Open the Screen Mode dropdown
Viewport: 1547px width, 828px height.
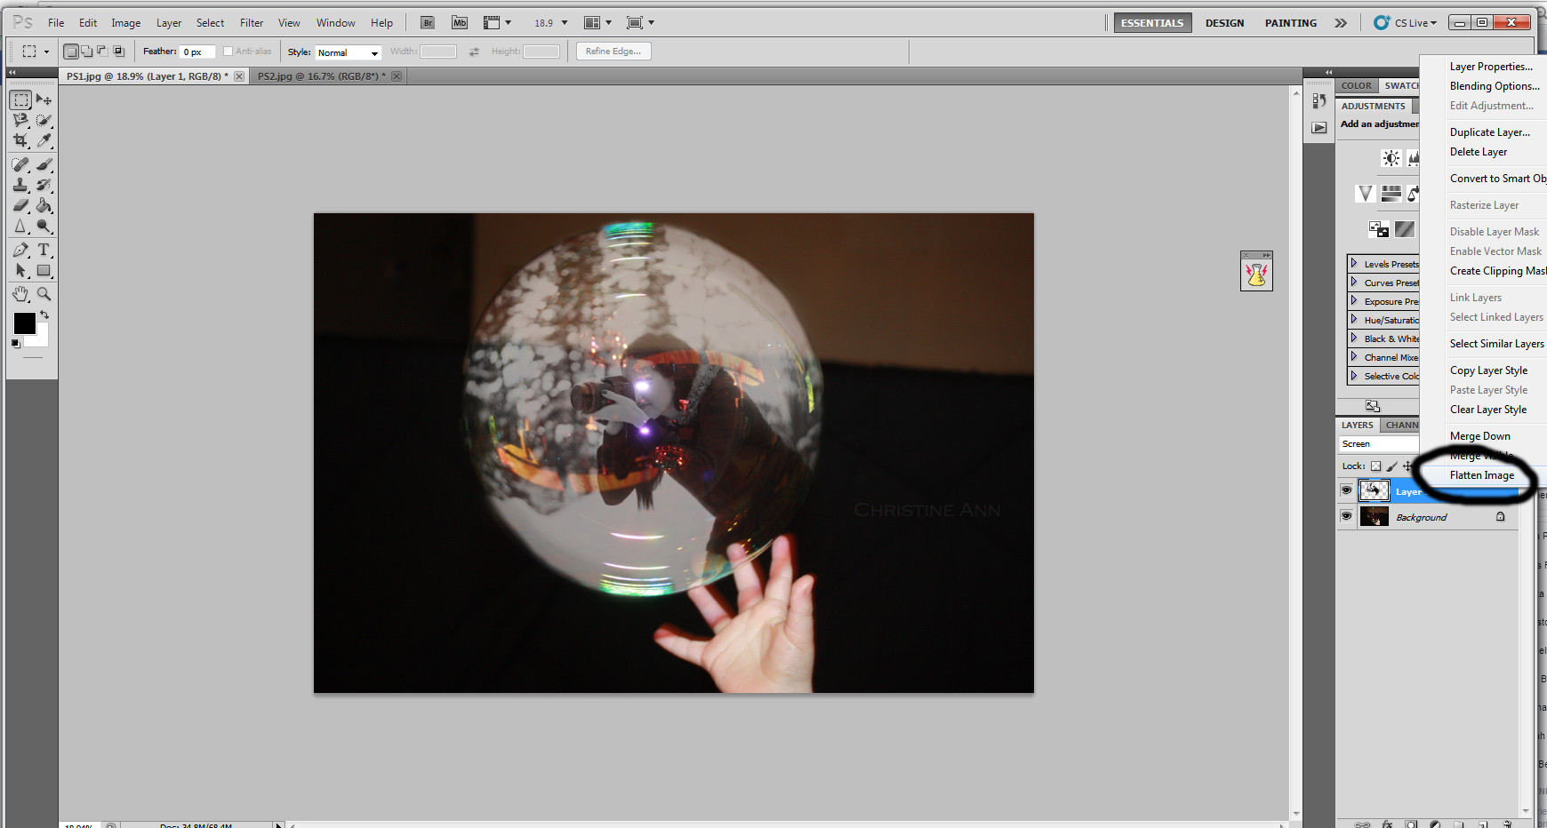[640, 23]
